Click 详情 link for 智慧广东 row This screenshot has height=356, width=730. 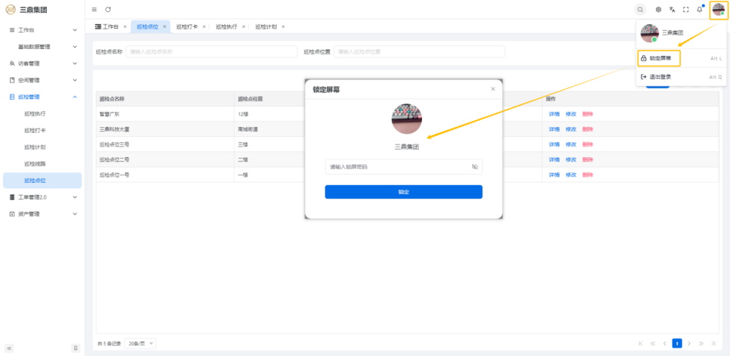coord(554,114)
